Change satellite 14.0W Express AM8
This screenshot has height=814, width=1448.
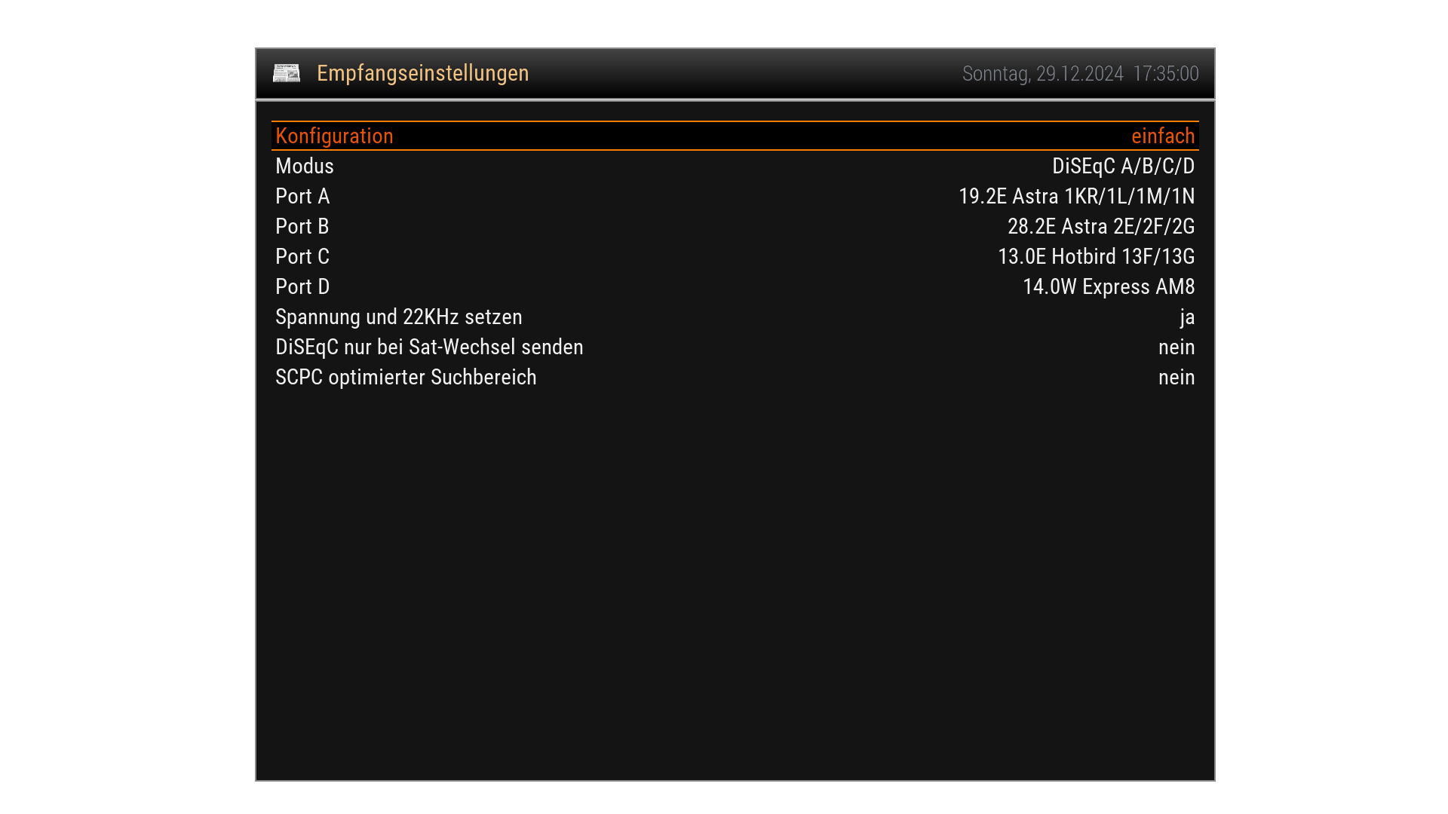(x=1109, y=286)
